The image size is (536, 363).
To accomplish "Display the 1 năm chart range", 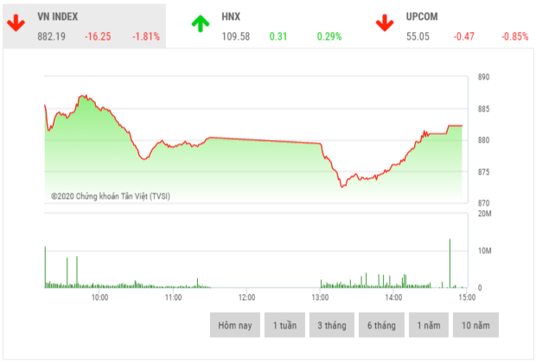I will click(x=427, y=325).
